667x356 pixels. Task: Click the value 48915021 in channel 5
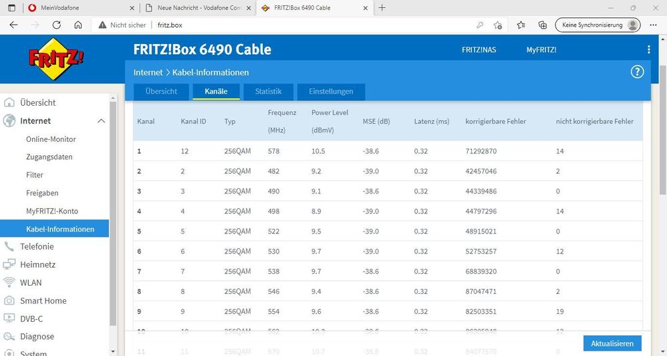click(481, 232)
